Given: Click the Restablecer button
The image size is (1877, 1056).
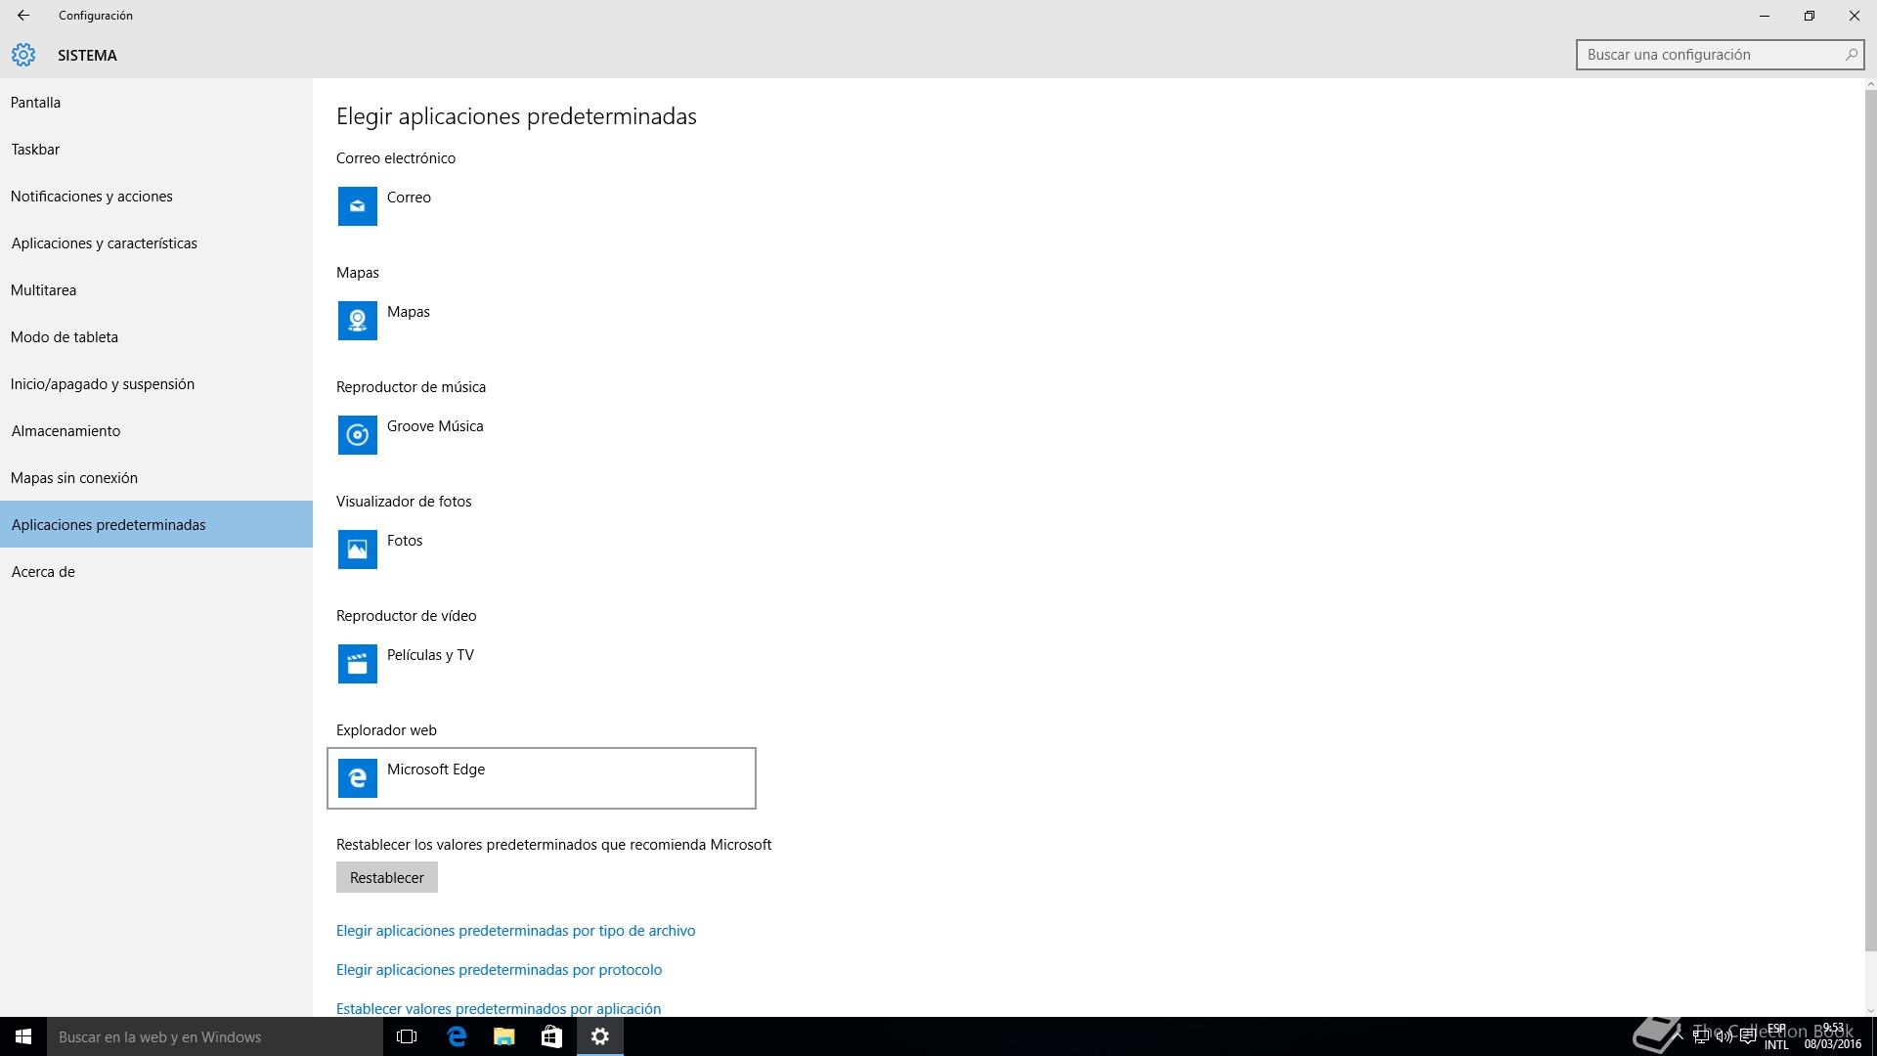Looking at the screenshot, I should pos(387,877).
